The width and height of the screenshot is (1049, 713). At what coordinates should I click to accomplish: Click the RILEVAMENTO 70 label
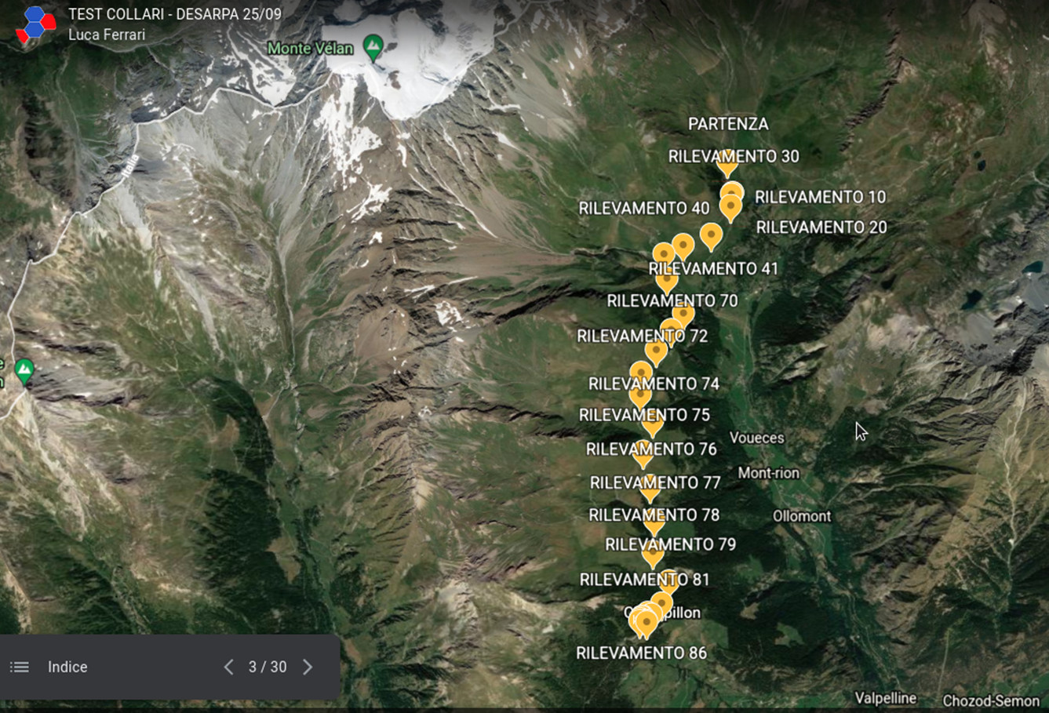point(672,300)
